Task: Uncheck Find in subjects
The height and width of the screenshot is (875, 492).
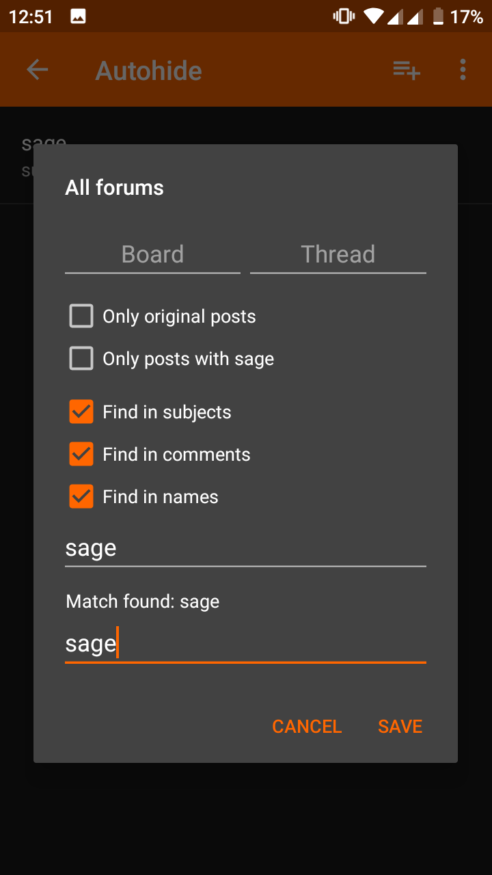Action: tap(81, 412)
